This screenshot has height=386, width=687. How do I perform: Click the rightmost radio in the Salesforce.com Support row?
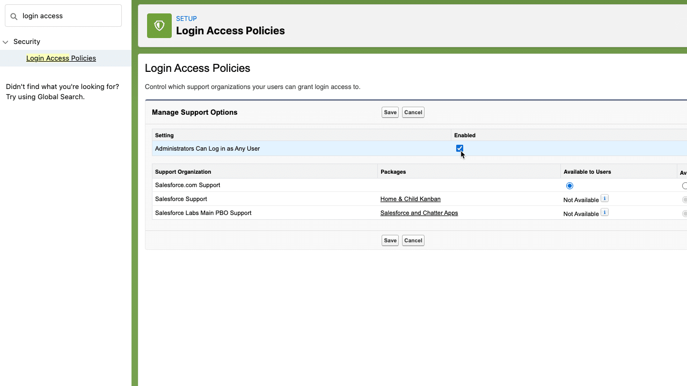(x=684, y=185)
